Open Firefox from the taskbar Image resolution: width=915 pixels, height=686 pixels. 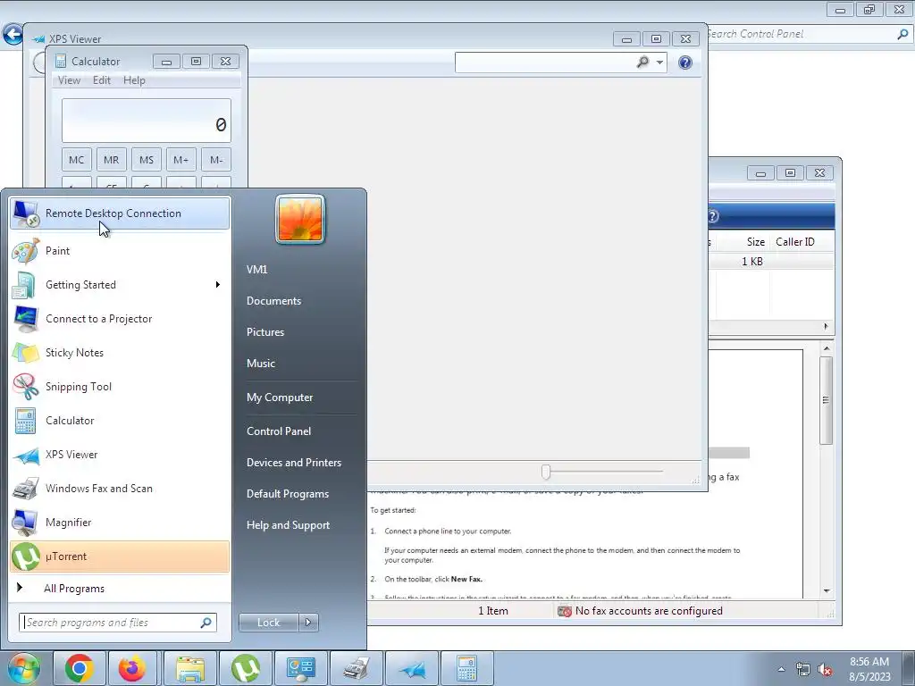tap(132, 668)
